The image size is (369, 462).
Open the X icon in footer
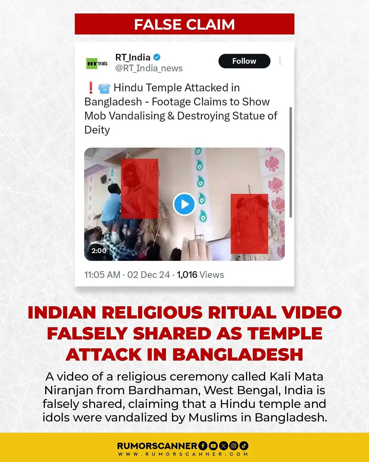tap(223, 446)
